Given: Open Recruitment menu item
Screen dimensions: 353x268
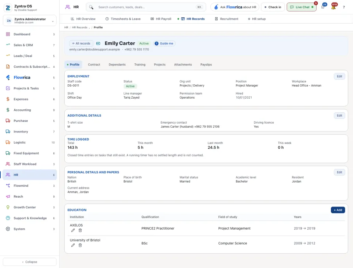Looking at the screenshot, I should coord(227,19).
